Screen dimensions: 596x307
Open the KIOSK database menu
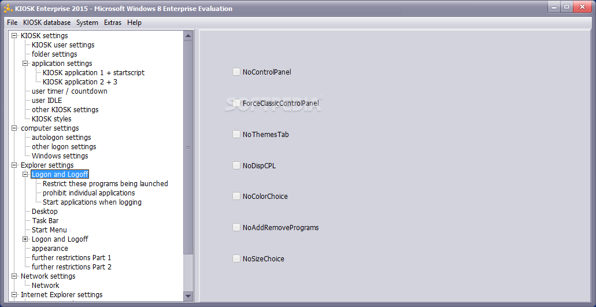(47, 23)
